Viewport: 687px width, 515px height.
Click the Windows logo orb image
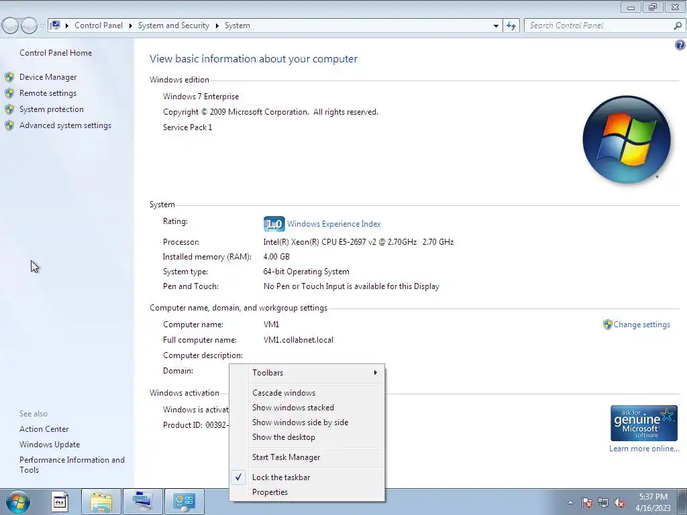(627, 139)
